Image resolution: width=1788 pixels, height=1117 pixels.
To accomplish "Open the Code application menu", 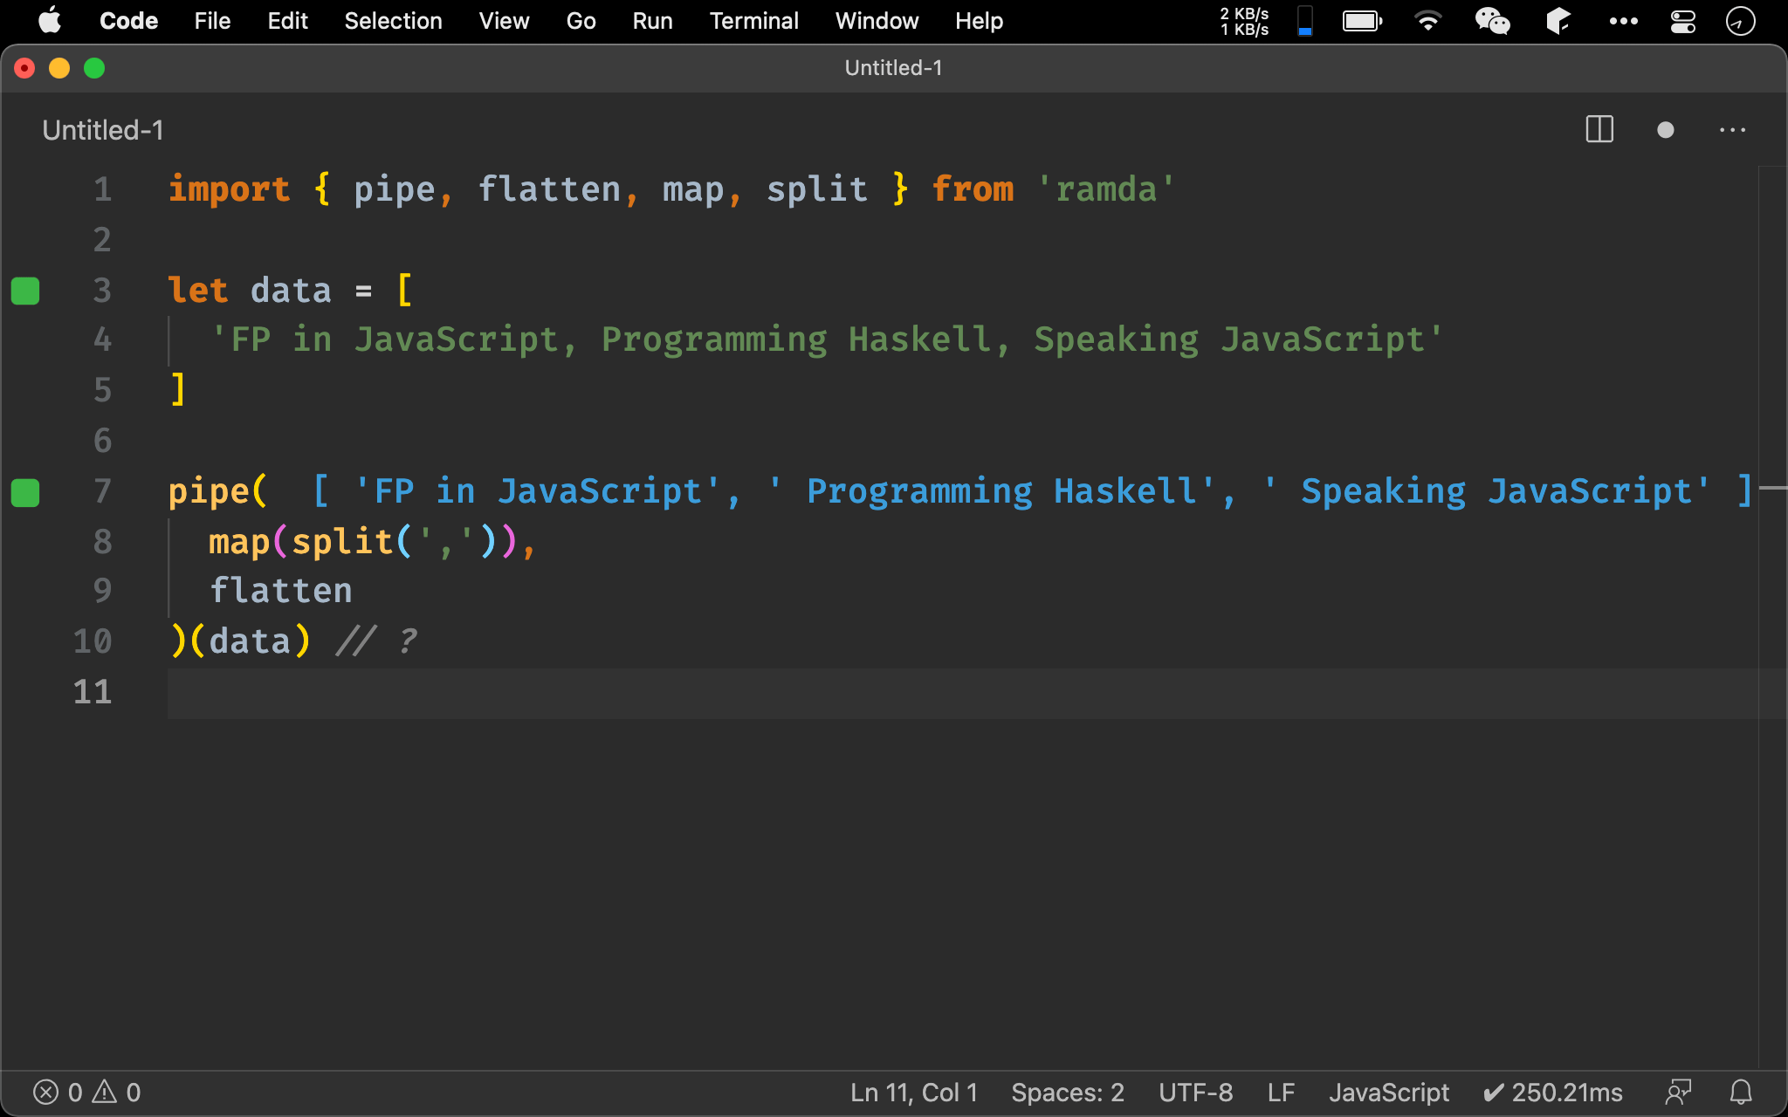I will (128, 21).
